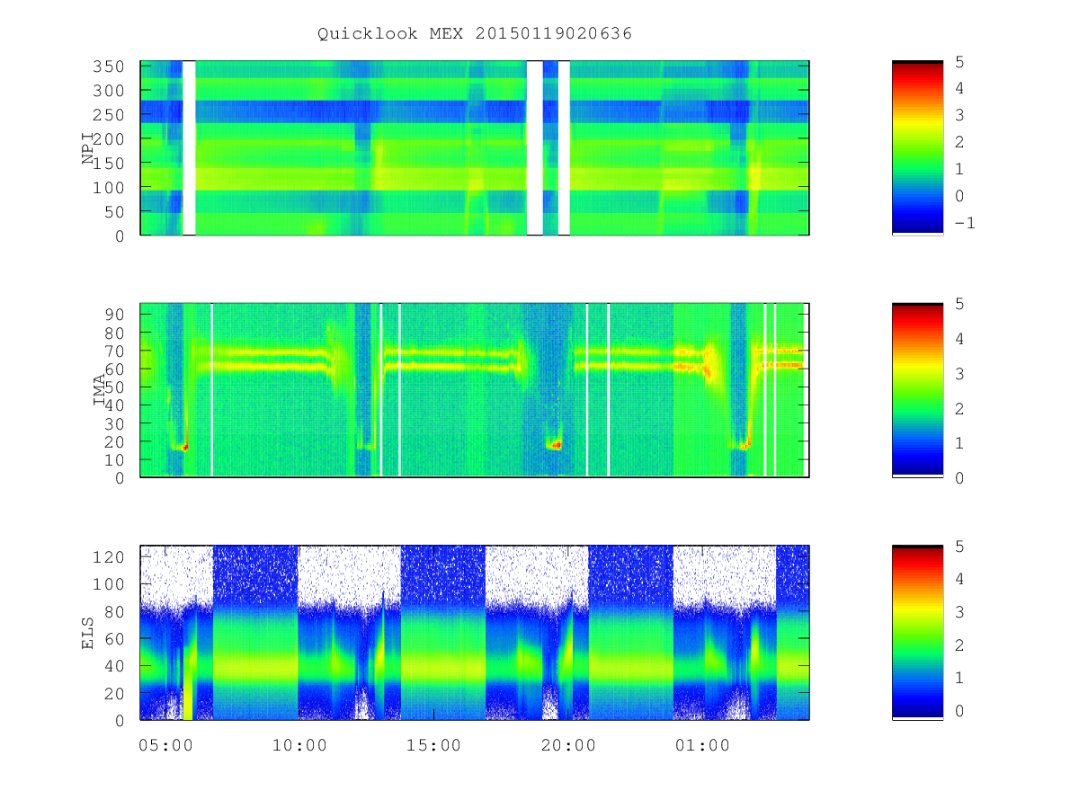Click the -1 label on NPI colorbar
The image size is (1079, 809).
(x=964, y=223)
